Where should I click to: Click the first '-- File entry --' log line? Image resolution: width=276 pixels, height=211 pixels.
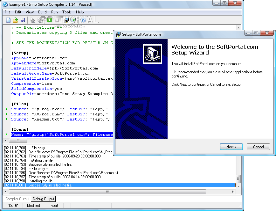click(x=26, y=148)
